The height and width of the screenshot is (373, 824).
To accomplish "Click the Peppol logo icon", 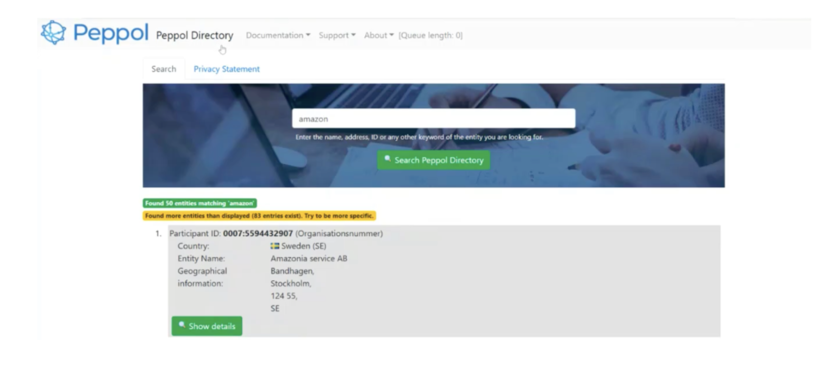I will (x=54, y=32).
